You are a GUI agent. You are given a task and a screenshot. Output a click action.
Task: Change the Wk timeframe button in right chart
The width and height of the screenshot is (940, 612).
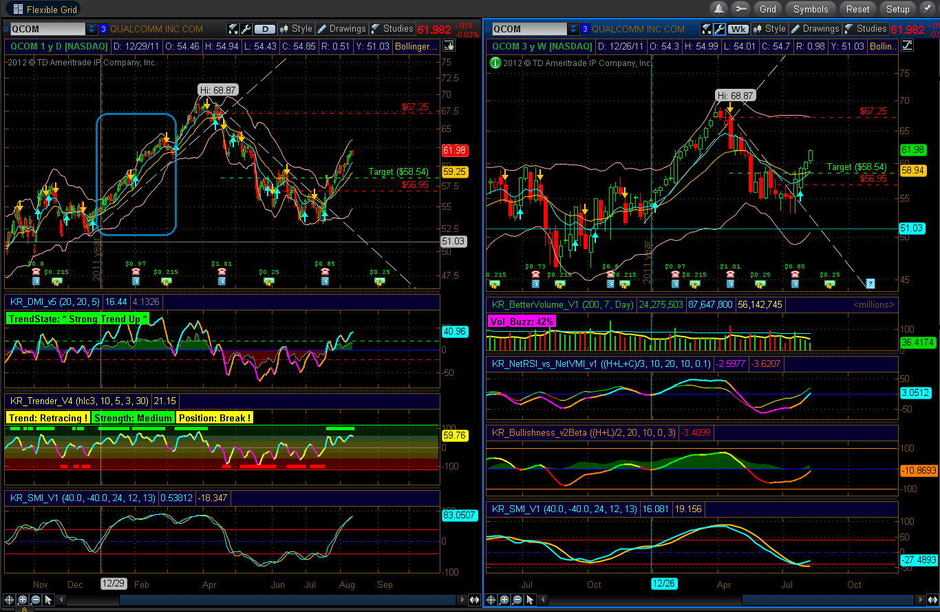pyautogui.click(x=738, y=29)
